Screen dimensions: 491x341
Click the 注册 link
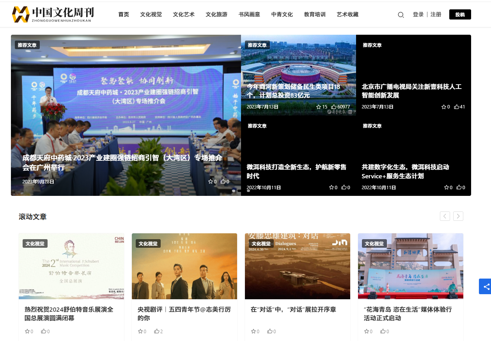coord(436,14)
